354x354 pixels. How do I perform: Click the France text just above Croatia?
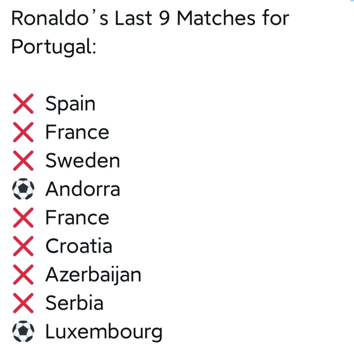77,218
